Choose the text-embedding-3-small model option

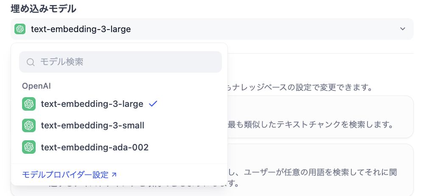pyautogui.click(x=92, y=125)
